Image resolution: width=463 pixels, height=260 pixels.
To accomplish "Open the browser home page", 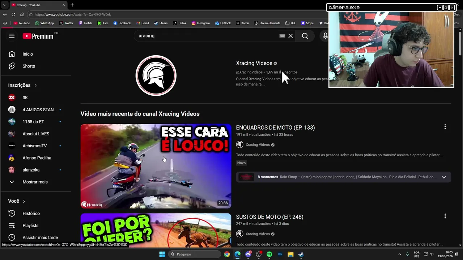I will (22, 14).
